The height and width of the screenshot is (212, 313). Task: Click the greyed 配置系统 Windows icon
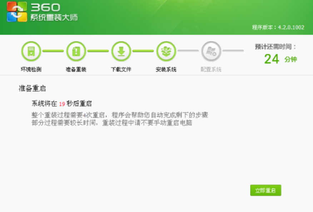coord(211,51)
